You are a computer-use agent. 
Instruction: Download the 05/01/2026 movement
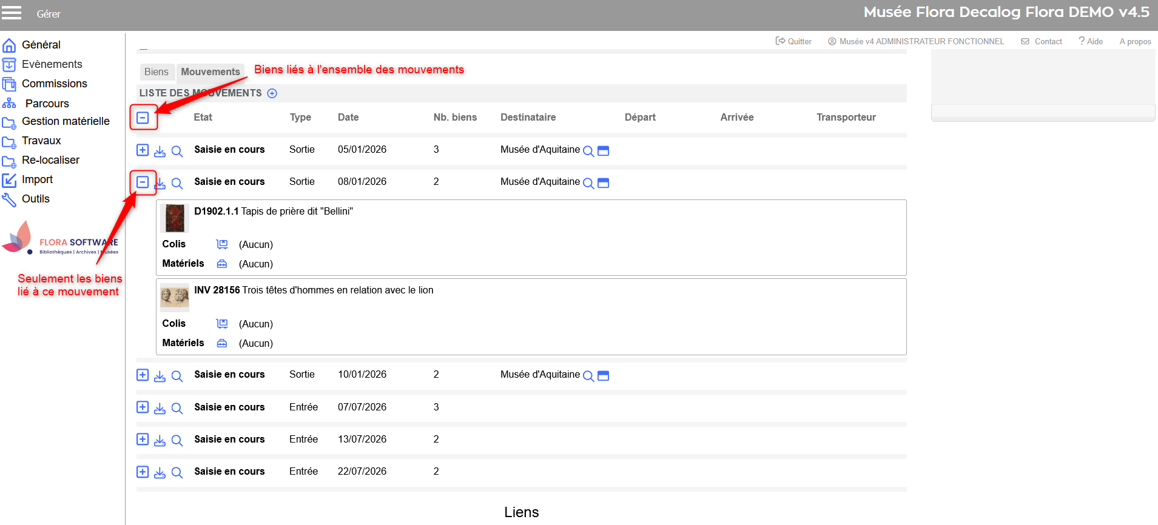[160, 151]
